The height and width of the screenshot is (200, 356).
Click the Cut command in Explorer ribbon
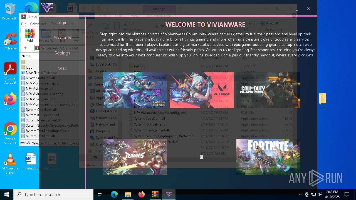point(129,23)
